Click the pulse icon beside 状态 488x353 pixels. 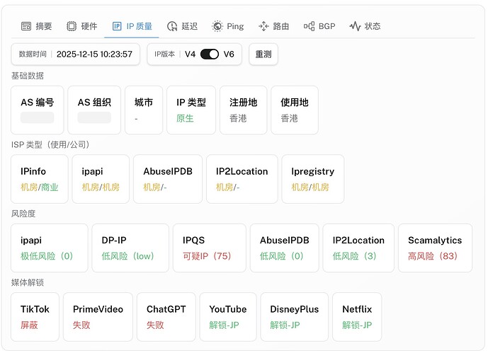tap(355, 26)
